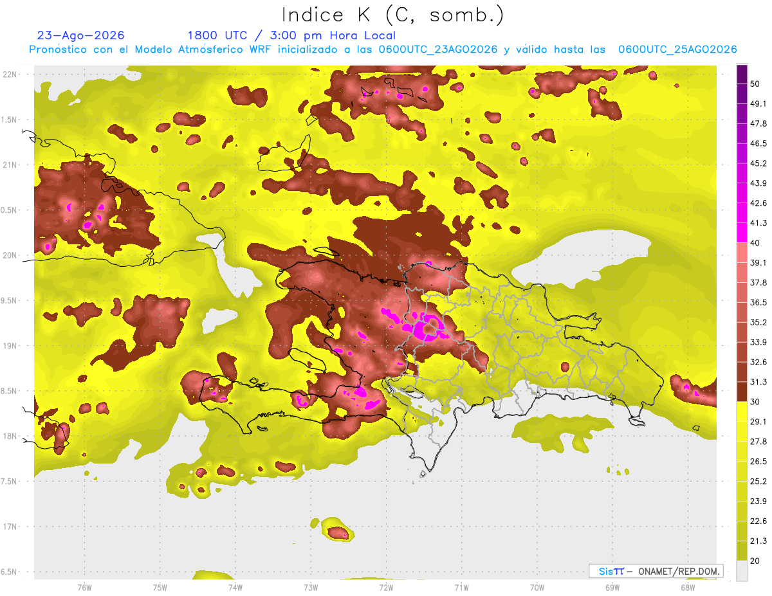Click the map title "Indice K (C, somb.)"
The image size is (772, 596).
392,15
